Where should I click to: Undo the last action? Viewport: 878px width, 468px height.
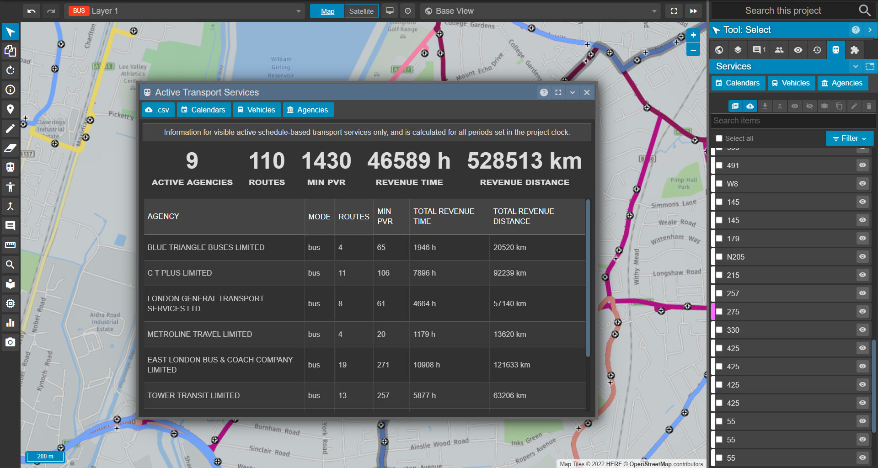click(x=31, y=11)
